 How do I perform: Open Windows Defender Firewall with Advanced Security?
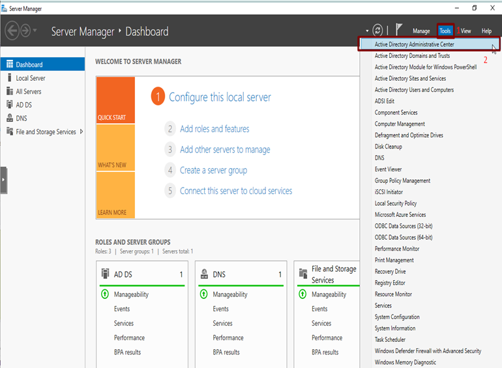click(428, 351)
